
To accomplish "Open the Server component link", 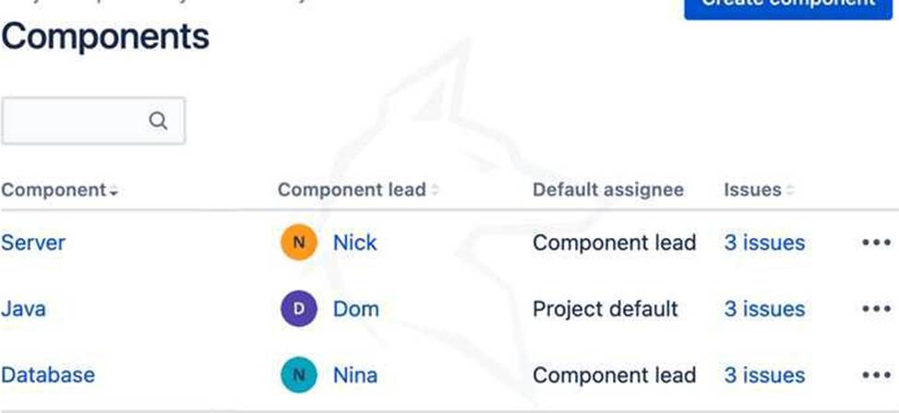I will coord(33,242).
